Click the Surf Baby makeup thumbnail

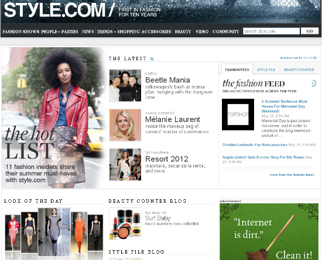(x=125, y=224)
